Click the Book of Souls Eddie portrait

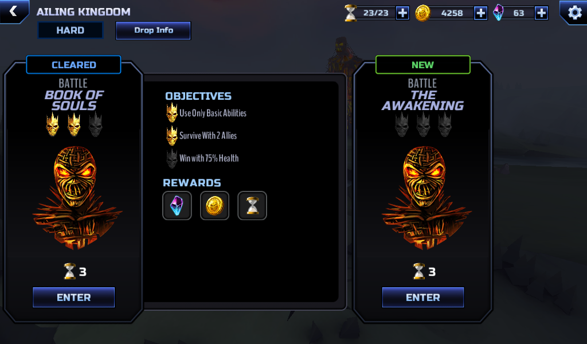tap(77, 198)
